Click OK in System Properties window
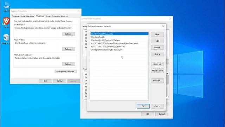The height and width of the screenshot is (127, 225). click(45, 81)
